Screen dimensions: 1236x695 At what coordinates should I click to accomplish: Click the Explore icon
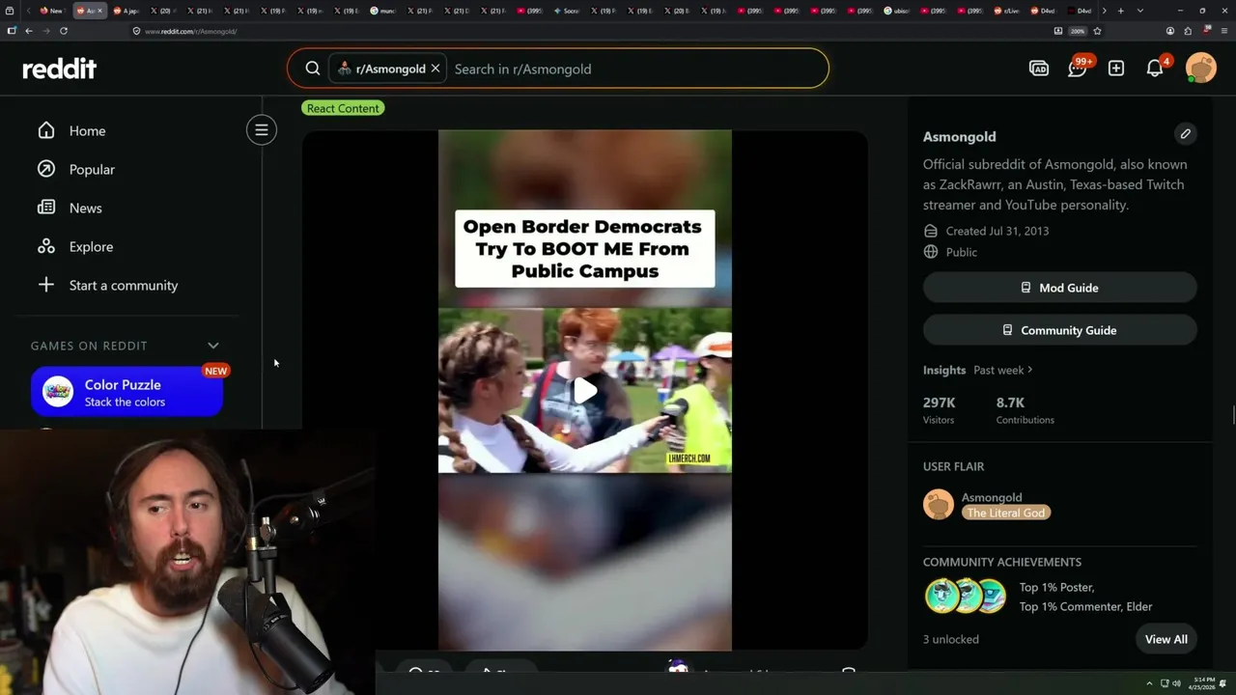tap(46, 246)
